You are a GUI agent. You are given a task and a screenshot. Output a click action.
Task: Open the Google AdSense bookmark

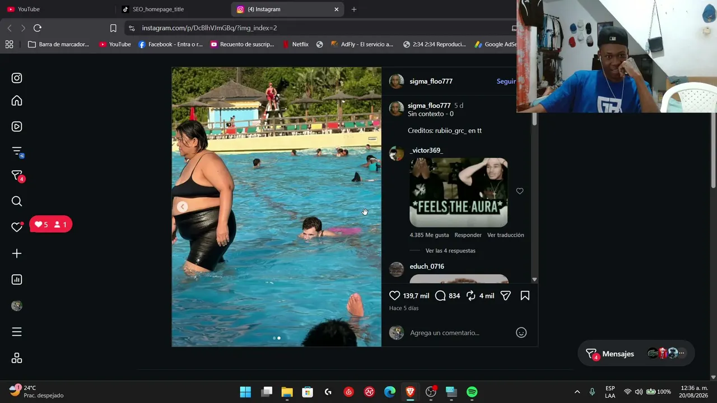(495, 44)
